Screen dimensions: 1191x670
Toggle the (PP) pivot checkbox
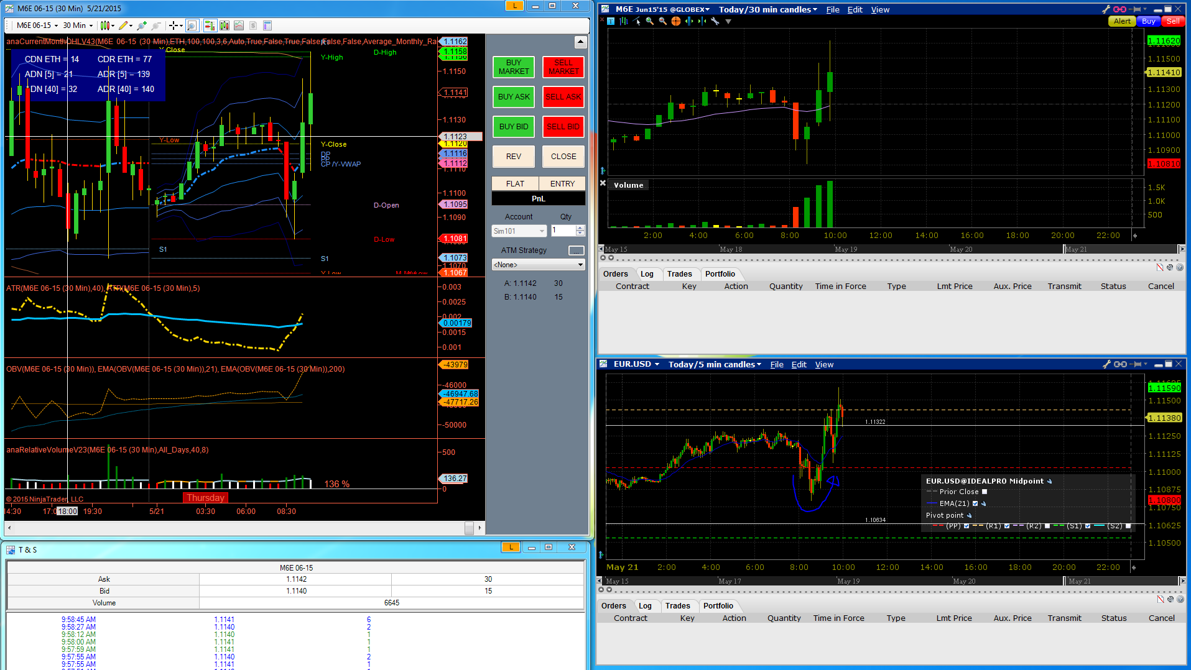coord(966,526)
